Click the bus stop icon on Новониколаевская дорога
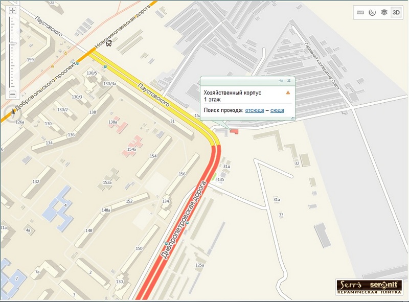This screenshot has width=409, height=302. tap(109, 44)
